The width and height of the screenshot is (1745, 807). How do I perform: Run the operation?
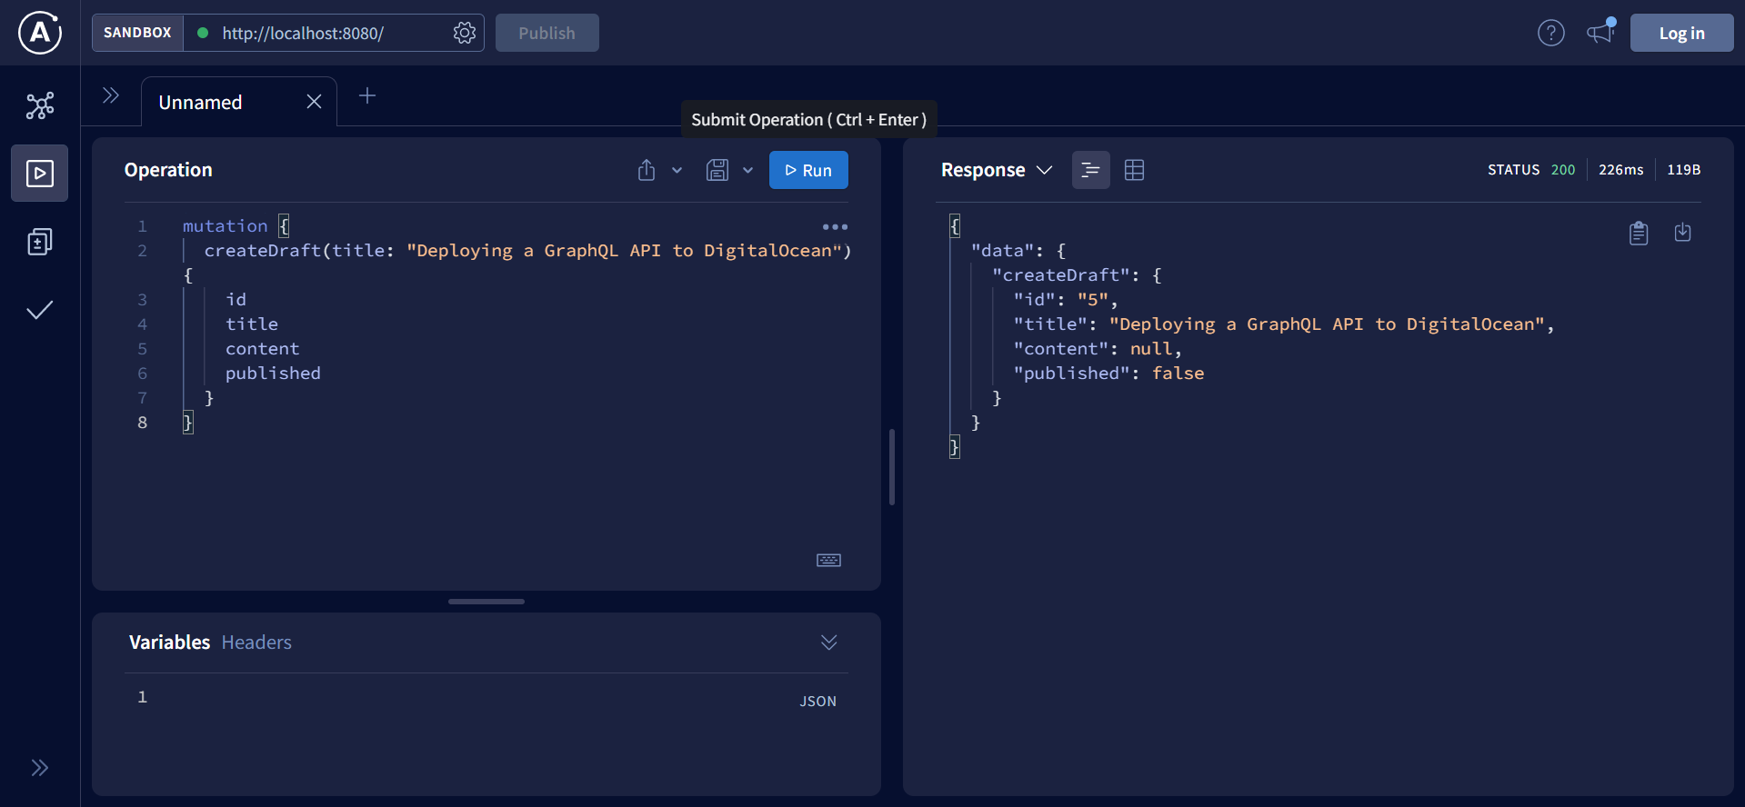tap(808, 170)
